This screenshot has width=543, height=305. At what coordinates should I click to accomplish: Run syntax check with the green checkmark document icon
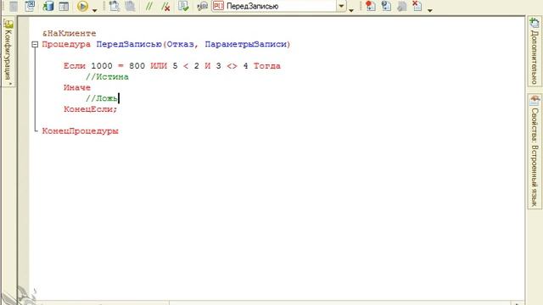183,6
